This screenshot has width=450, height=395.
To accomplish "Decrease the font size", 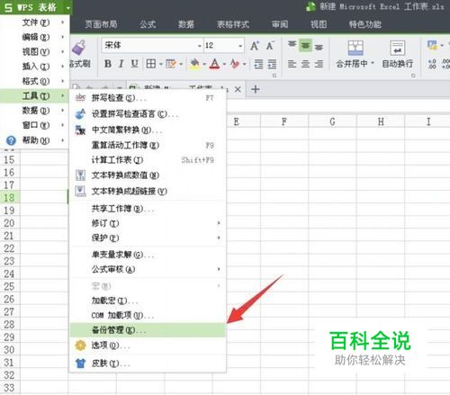I will (x=270, y=46).
